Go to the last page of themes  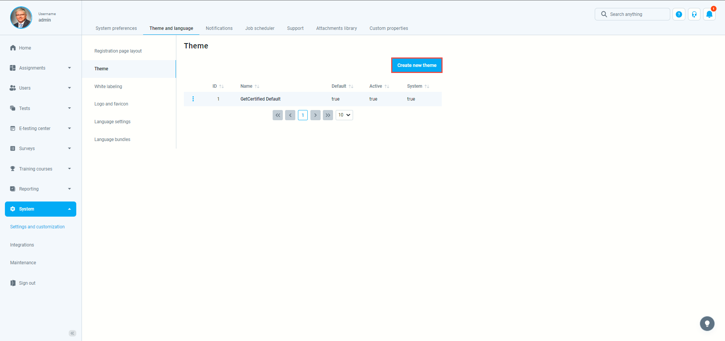[328, 115]
